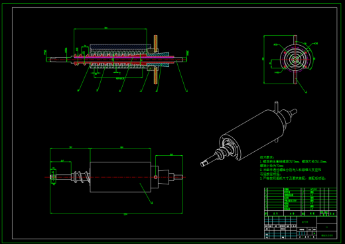Select the third technical requirement note line
Screen dimensions: 345x244
coord(293,178)
